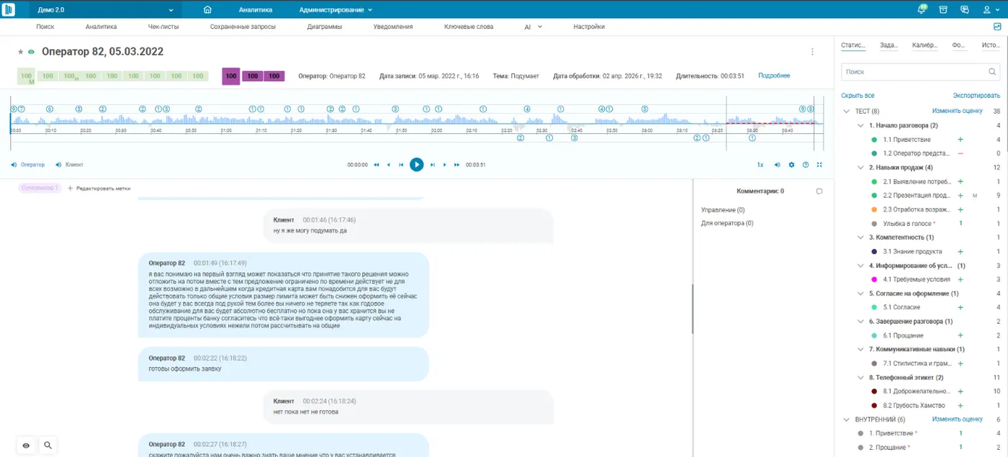1008x457 pixels.
Task: Click the fullscreen icon in the audio player
Action: [x=819, y=165]
